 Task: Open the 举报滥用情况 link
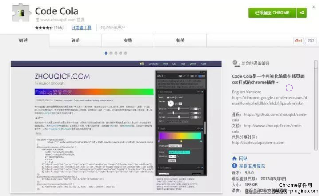(x=252, y=166)
